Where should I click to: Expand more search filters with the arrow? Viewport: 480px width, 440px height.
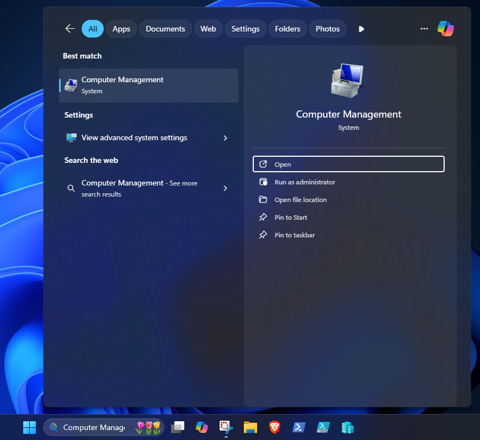[x=361, y=29]
